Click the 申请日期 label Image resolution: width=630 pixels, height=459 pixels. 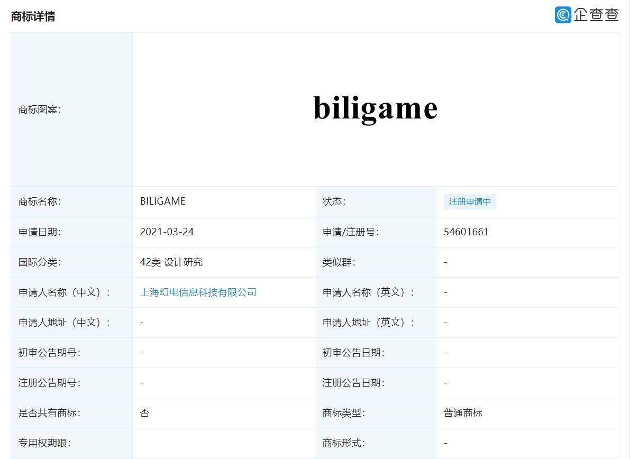point(39,232)
